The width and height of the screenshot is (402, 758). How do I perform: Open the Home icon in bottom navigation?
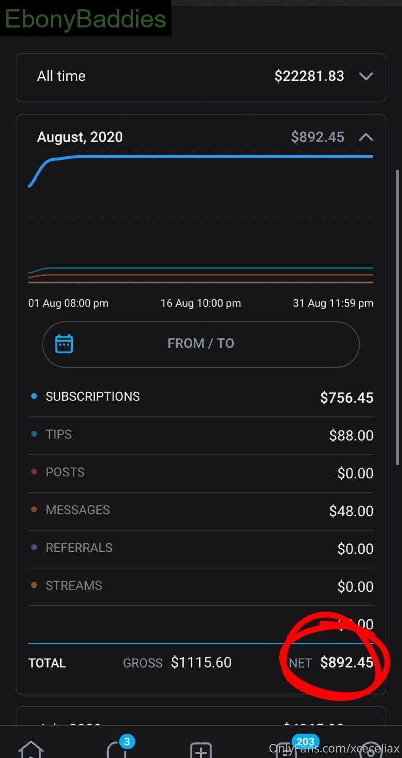[x=31, y=749]
